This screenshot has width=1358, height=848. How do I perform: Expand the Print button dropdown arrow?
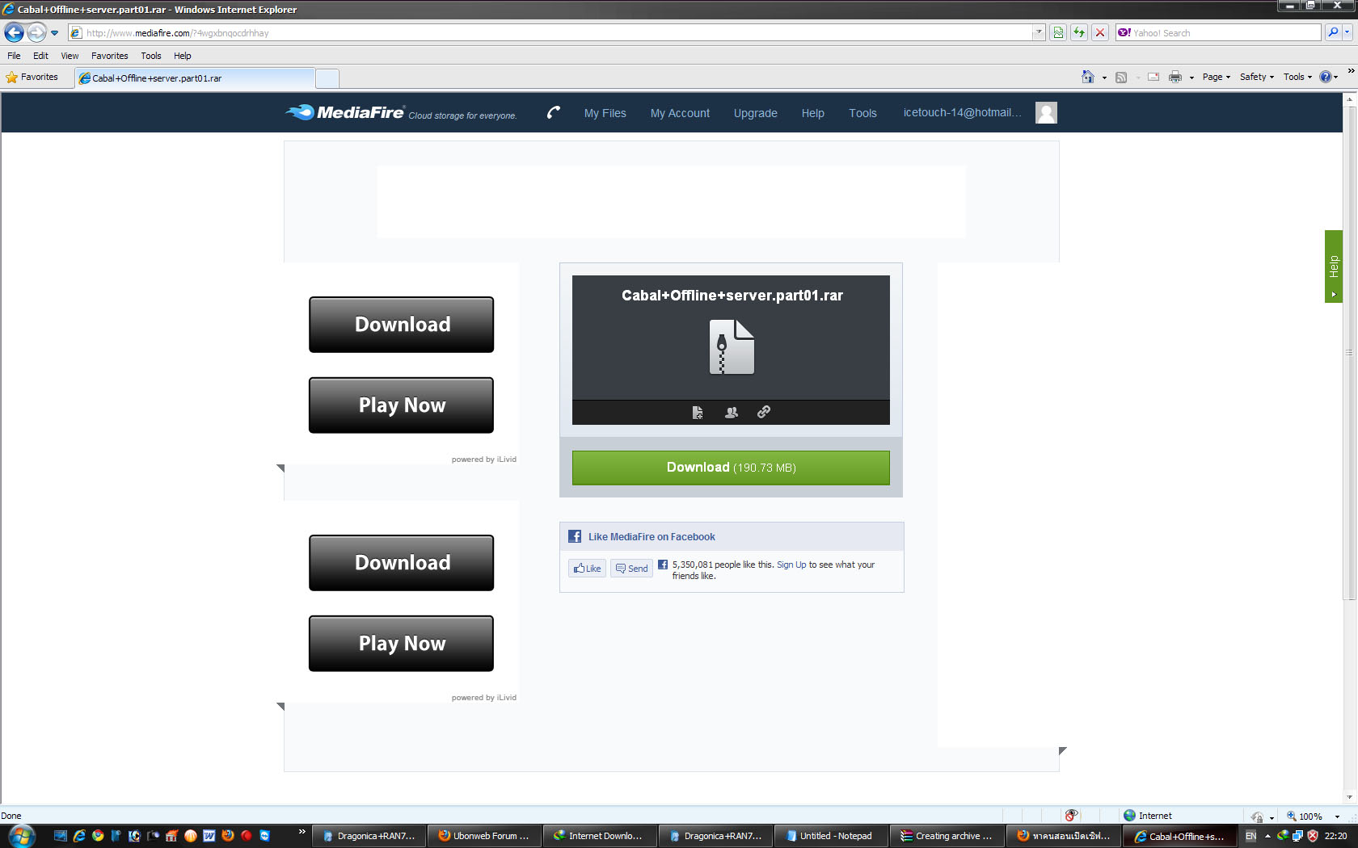(1191, 78)
